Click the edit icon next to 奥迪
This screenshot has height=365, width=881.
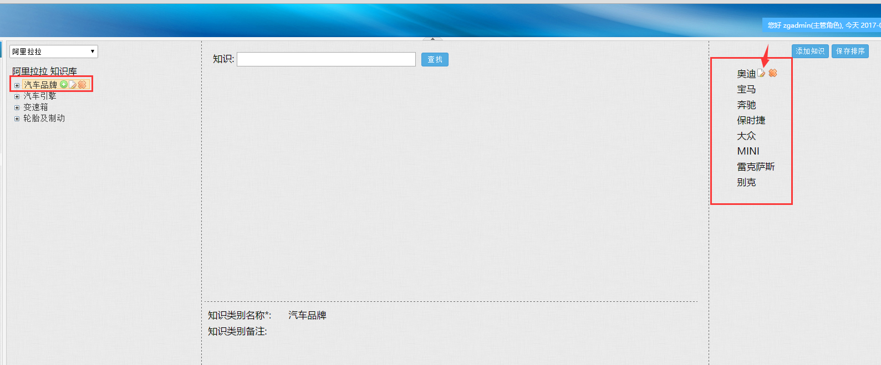pyautogui.click(x=762, y=73)
